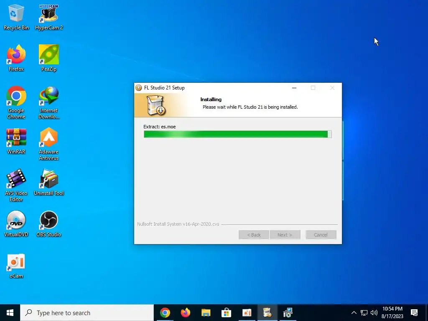This screenshot has height=321, width=428.
Task: Open the Windows Start menu
Action: tap(10, 313)
